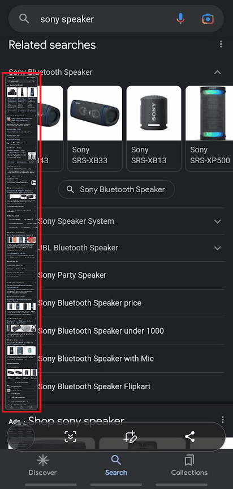
Task: Tap the Sony Bluetooth Speaker search chip
Action: tap(116, 189)
